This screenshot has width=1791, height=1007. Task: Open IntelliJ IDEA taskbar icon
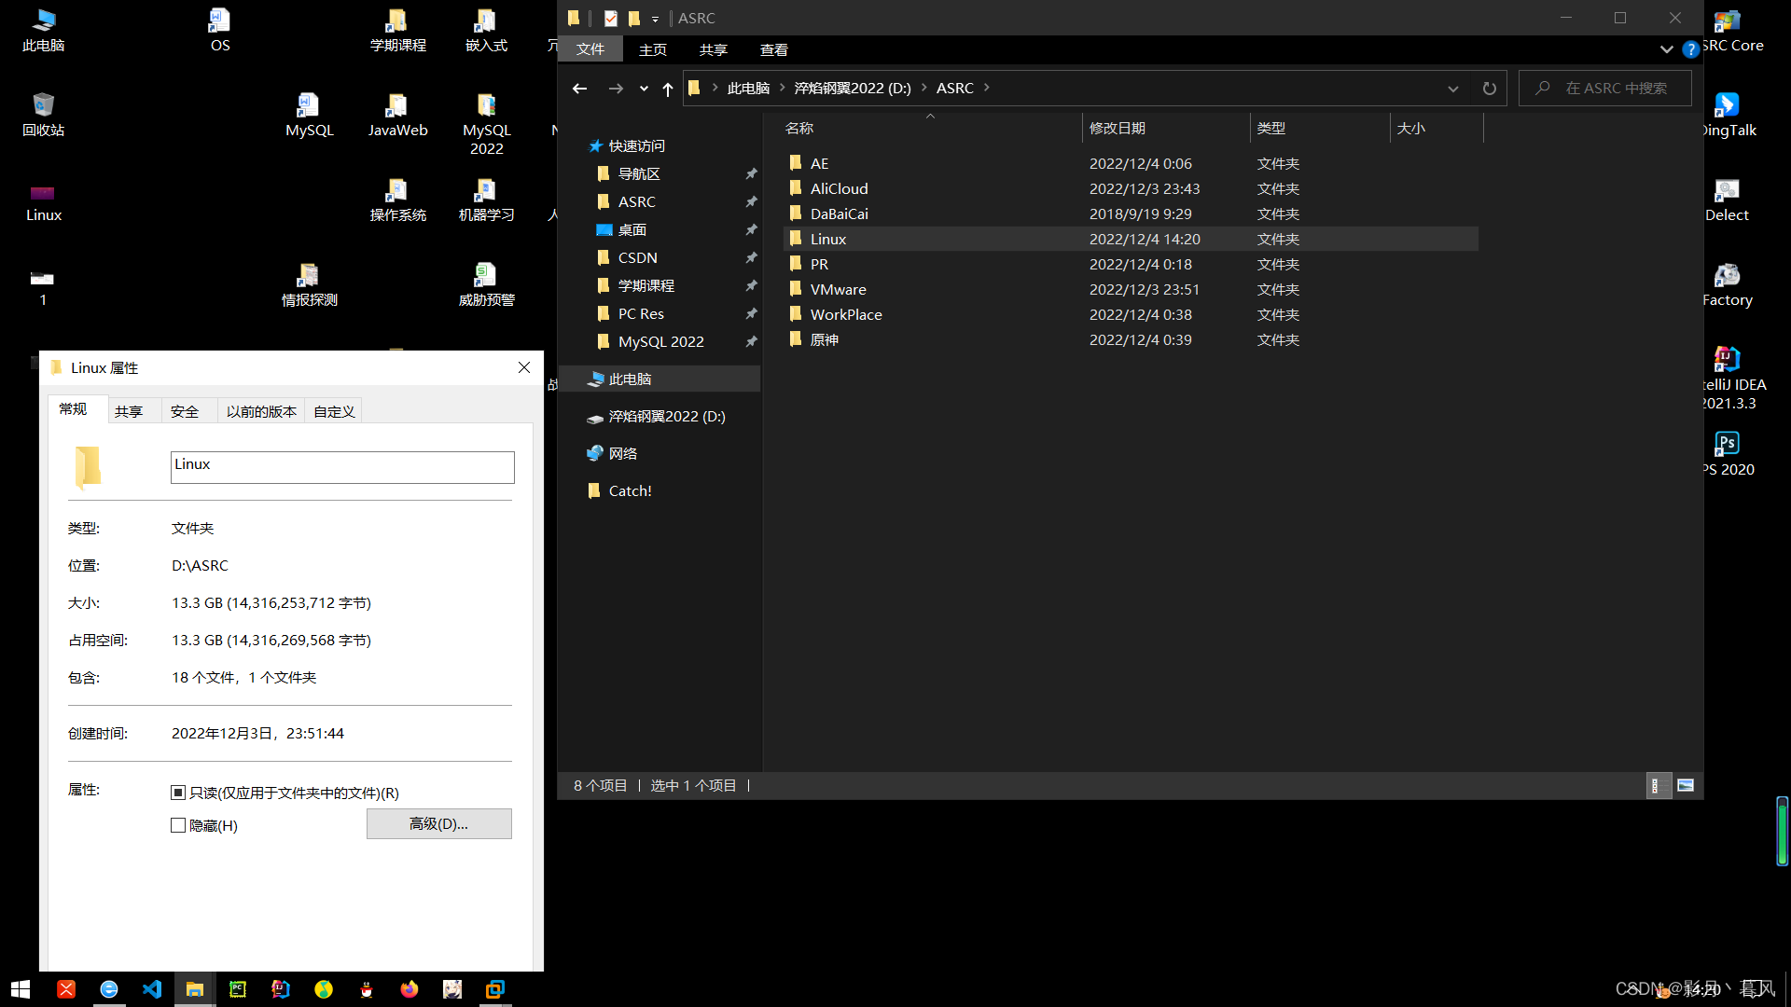[281, 989]
